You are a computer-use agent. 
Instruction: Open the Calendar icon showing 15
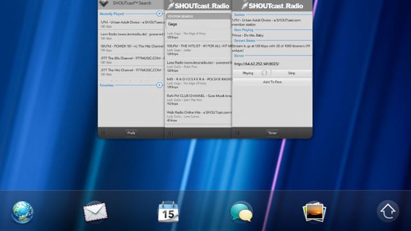(168, 212)
